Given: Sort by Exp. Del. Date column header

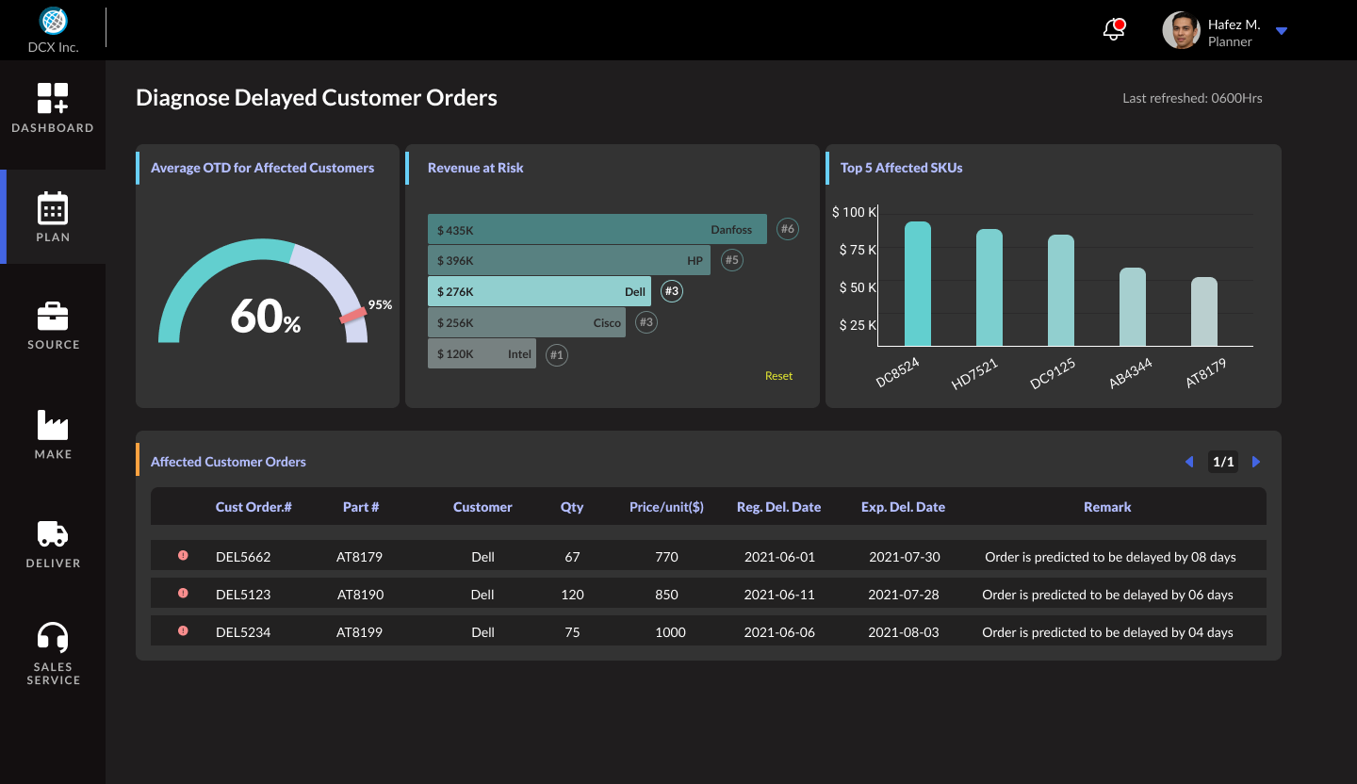Looking at the screenshot, I should (x=903, y=507).
